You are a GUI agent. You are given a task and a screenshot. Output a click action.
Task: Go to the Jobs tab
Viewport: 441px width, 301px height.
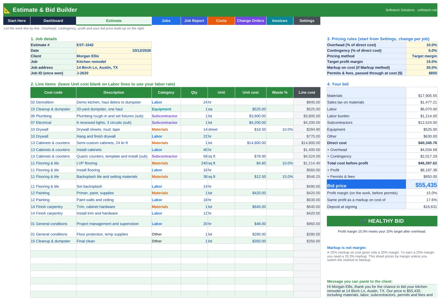[166, 21]
